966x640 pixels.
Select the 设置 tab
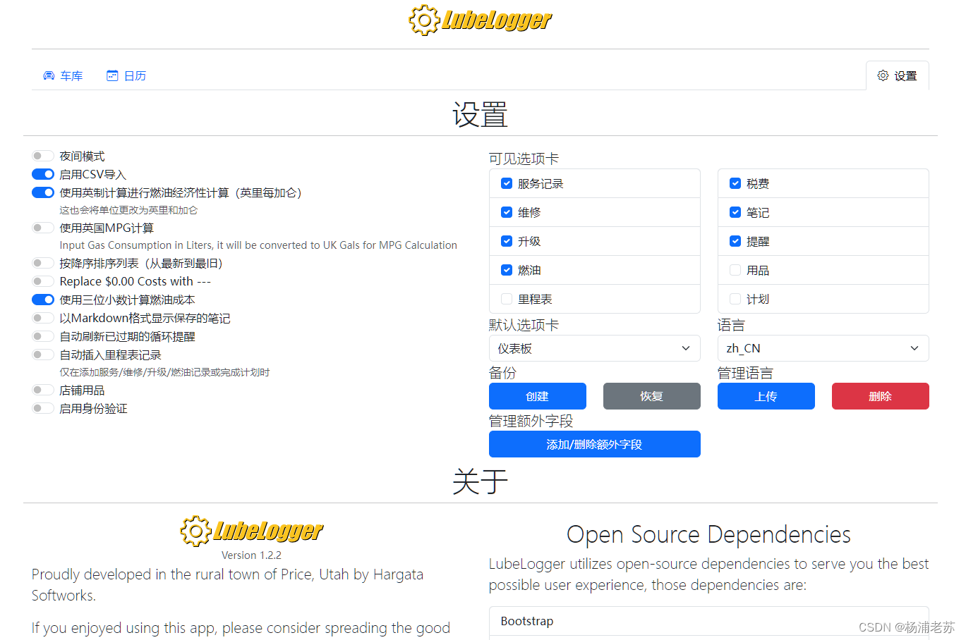coord(897,75)
